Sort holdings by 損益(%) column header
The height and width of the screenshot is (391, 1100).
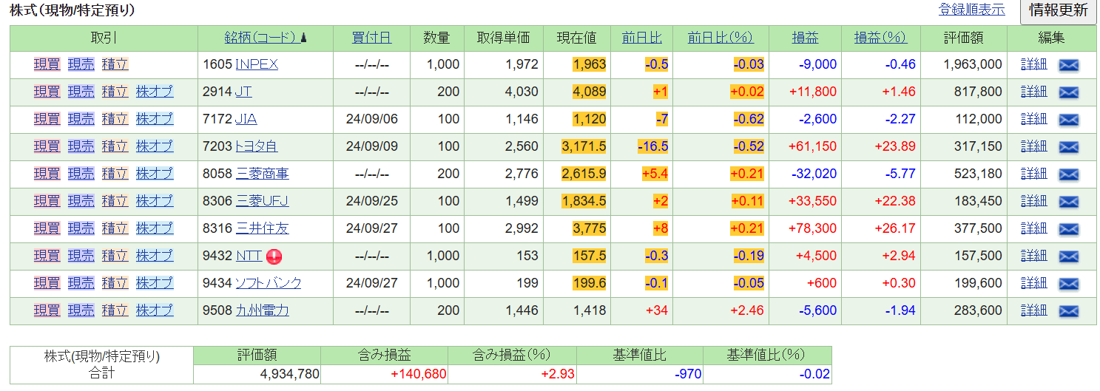pos(880,38)
